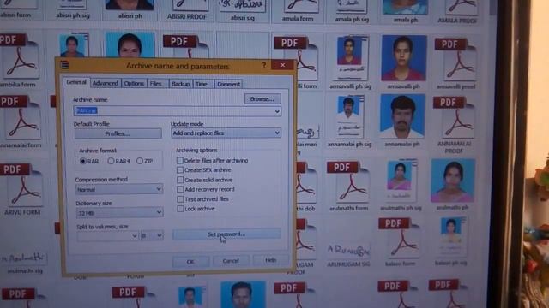
Task: Open the volume size unit dropdown
Action: 152,236
